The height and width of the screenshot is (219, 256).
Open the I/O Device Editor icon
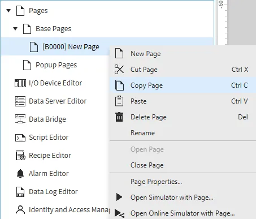click(20, 83)
